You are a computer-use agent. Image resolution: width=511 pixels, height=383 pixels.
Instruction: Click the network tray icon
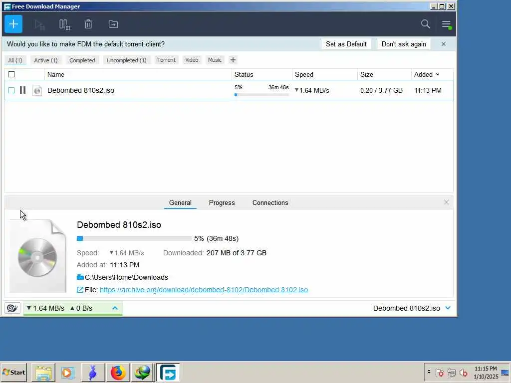pyautogui.click(x=451, y=372)
